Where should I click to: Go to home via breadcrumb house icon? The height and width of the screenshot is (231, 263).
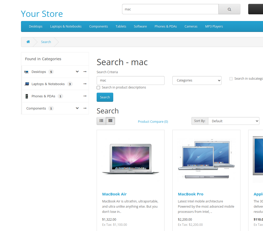(x=28, y=42)
